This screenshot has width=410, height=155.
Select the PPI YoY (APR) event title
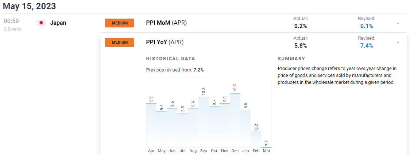pyautogui.click(x=165, y=42)
